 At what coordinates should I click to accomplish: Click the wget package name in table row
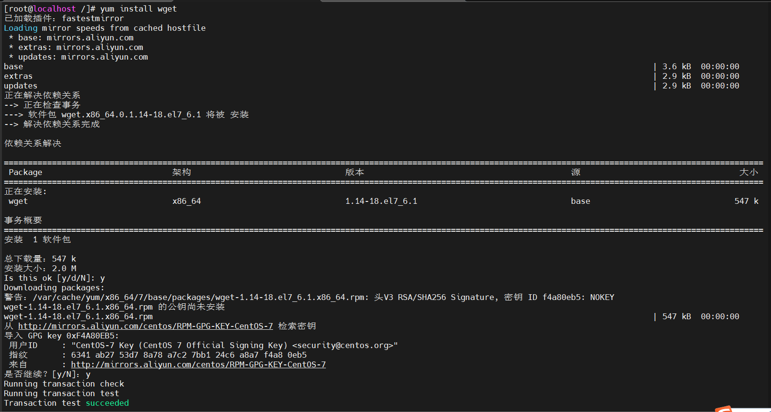coord(18,201)
